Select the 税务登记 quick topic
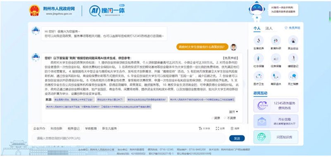This screenshot has width=331, height=157. pos(74,129)
